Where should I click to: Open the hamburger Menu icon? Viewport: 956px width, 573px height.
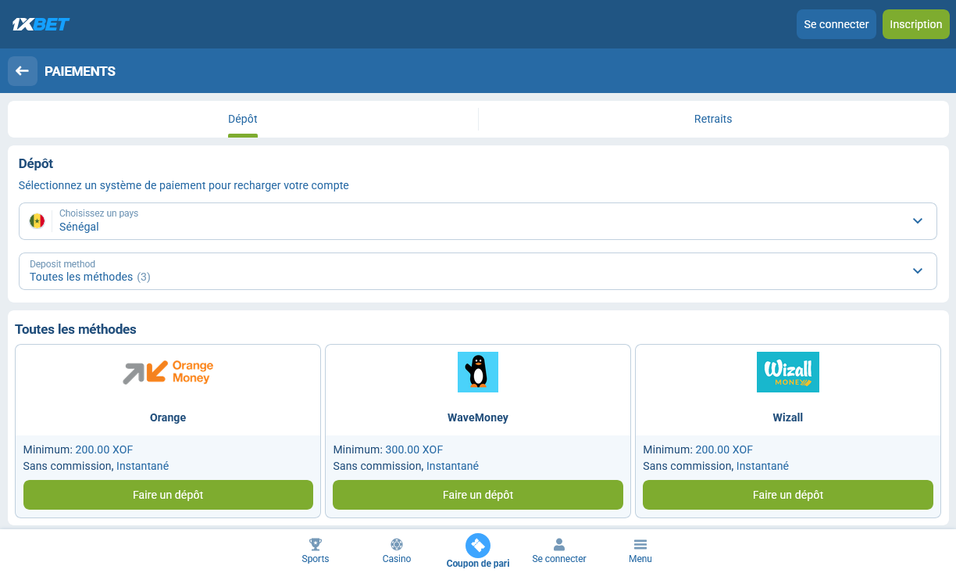(x=640, y=544)
